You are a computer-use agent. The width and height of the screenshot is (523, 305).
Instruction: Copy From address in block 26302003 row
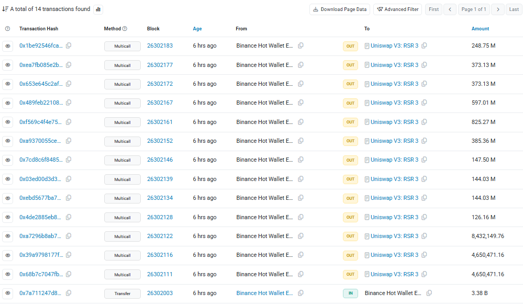tap(301, 293)
